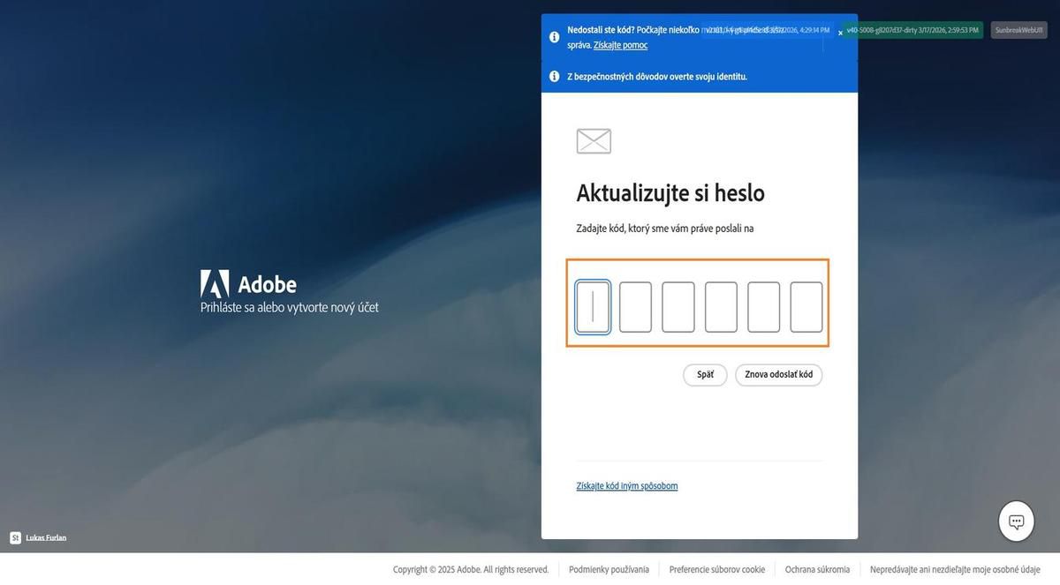Select the third code digit box
The image size is (1060, 585).
(x=678, y=306)
